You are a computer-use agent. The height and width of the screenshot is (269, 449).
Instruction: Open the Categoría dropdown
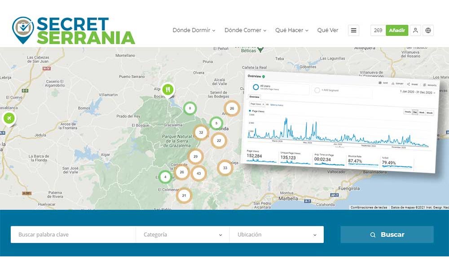(x=183, y=234)
